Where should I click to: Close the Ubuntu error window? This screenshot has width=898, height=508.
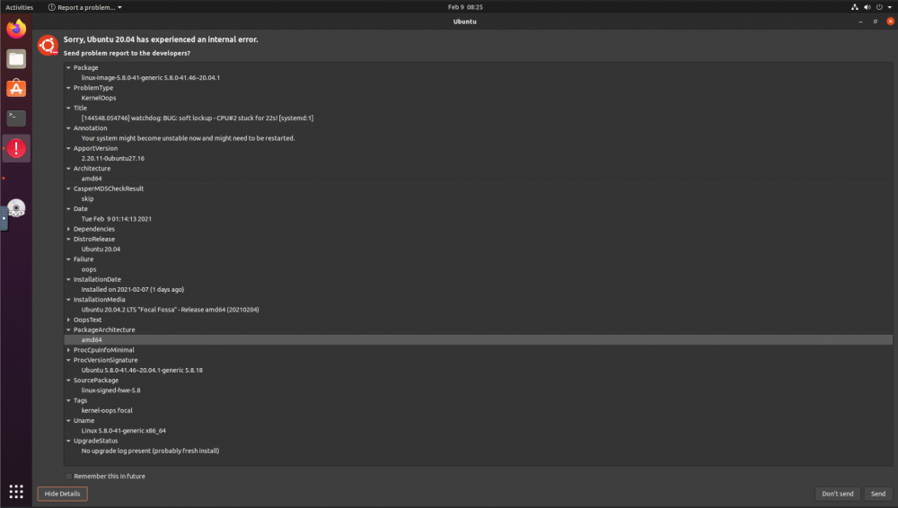(x=890, y=22)
